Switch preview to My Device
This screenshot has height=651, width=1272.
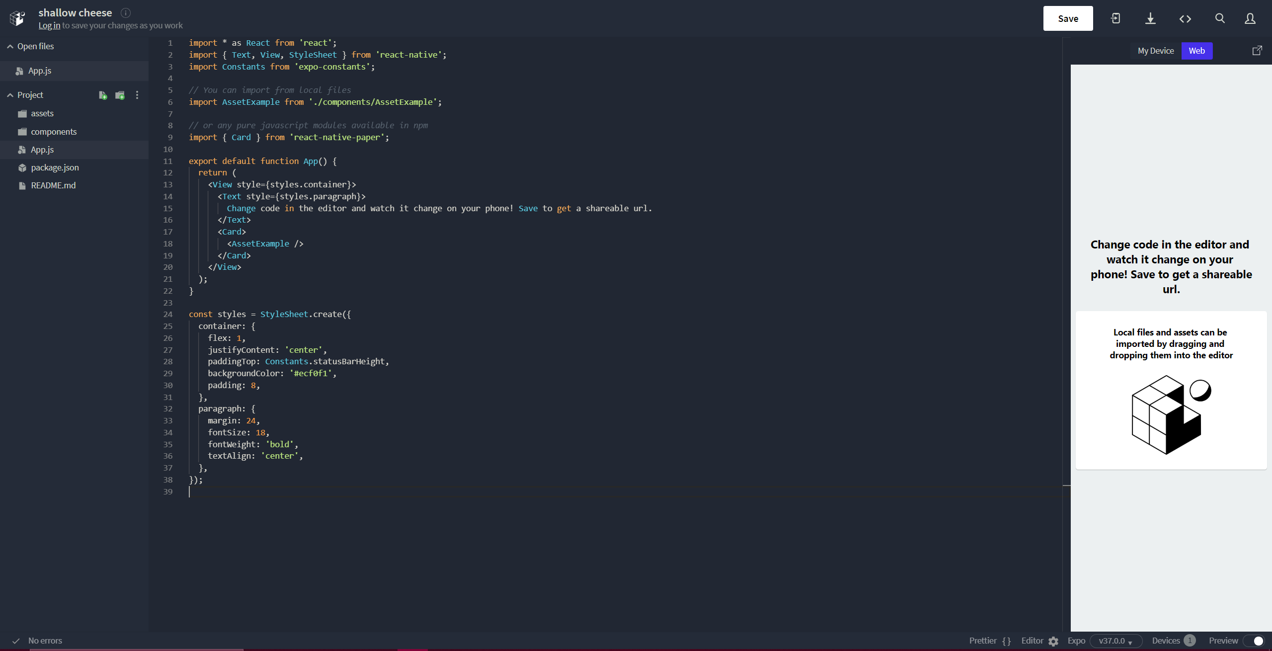pos(1155,51)
